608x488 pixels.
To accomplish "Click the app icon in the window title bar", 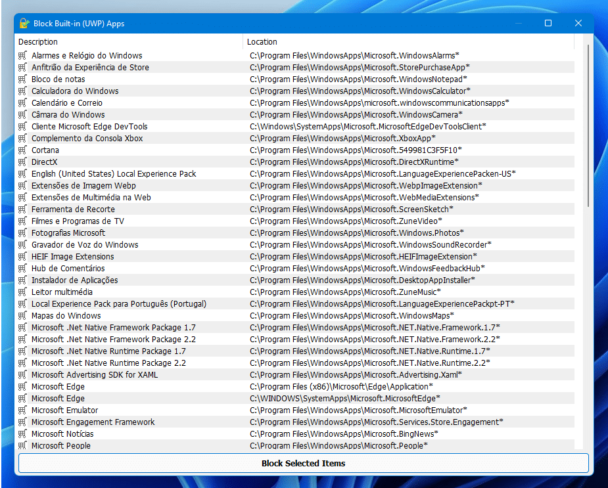I will coord(24,23).
